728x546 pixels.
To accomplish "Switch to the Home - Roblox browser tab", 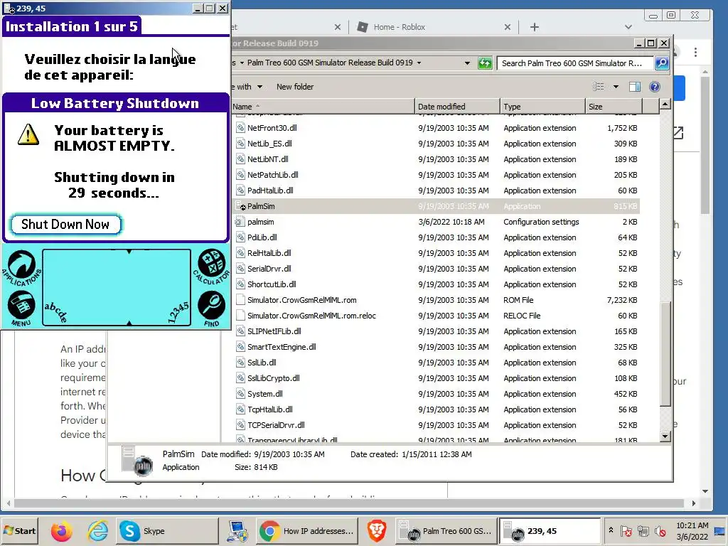I will (x=400, y=27).
